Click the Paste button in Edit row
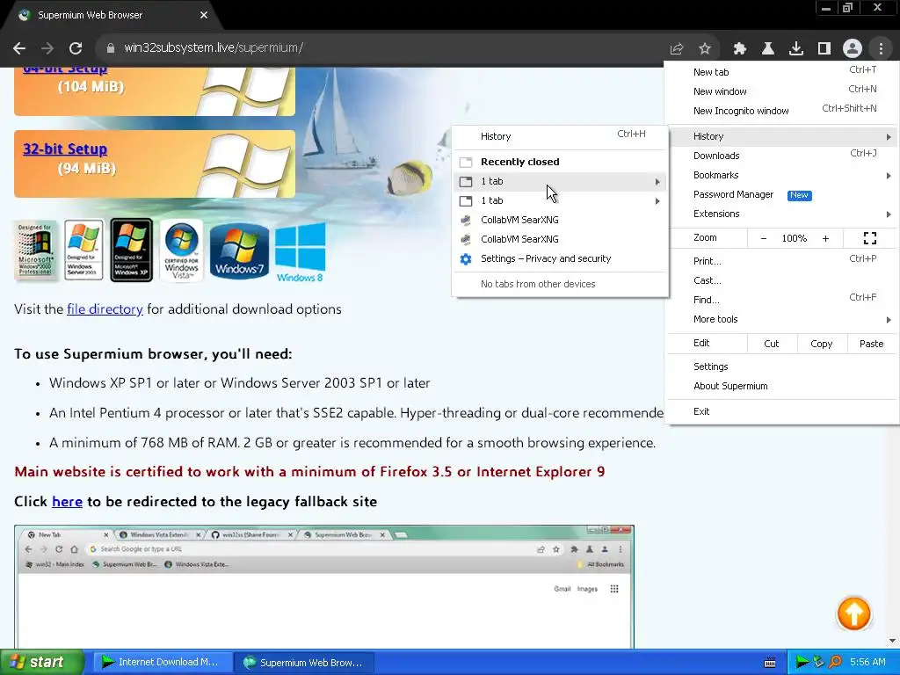The width and height of the screenshot is (900, 675). (871, 344)
